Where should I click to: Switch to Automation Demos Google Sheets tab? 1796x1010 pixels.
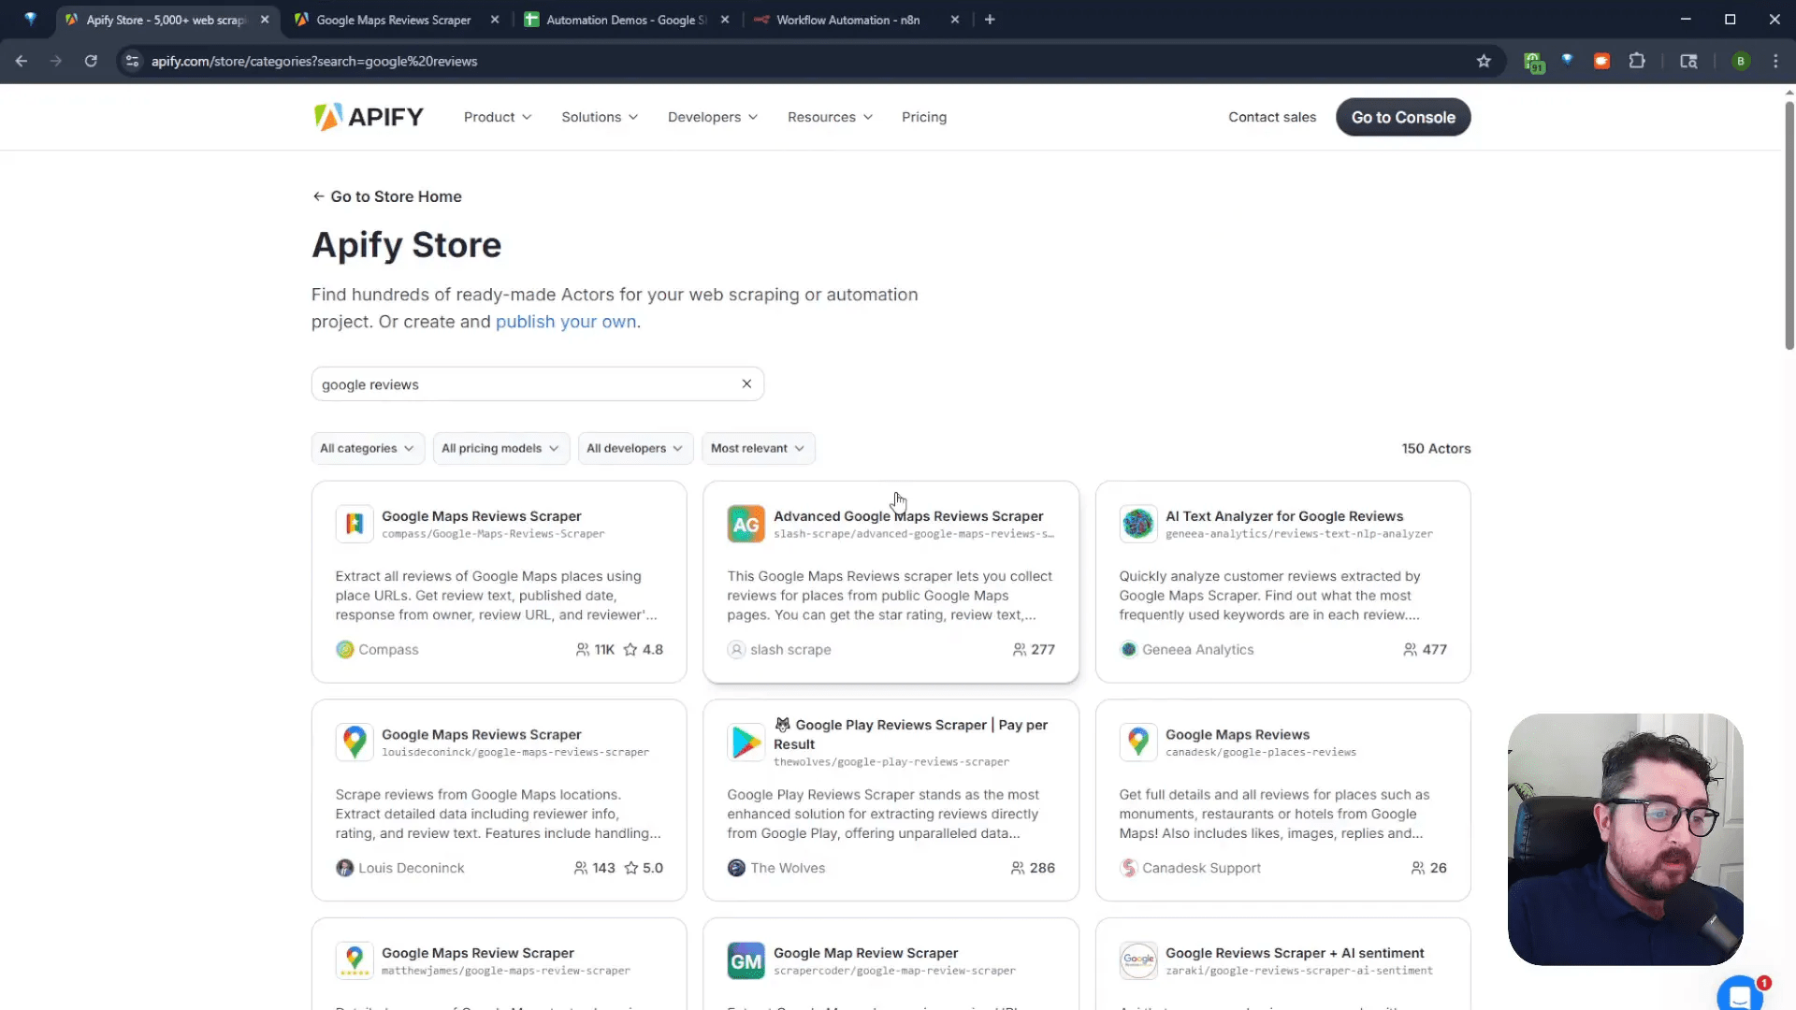(x=627, y=20)
